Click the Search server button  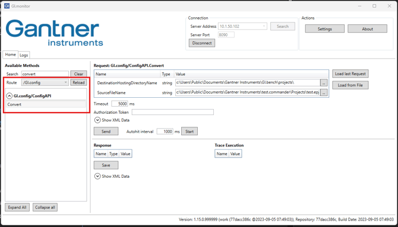coord(283,26)
